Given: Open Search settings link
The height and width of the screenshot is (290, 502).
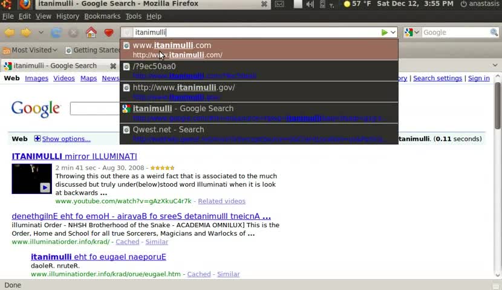Looking at the screenshot, I should point(437,79).
